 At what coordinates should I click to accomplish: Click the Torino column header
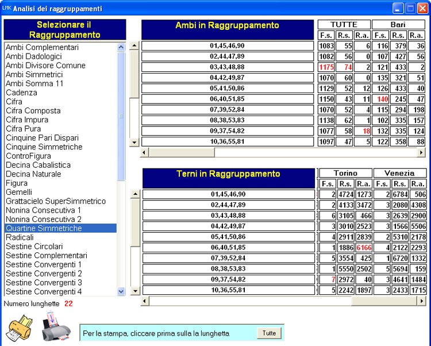[345, 173]
